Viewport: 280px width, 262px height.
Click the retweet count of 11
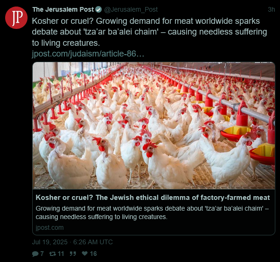61,254
